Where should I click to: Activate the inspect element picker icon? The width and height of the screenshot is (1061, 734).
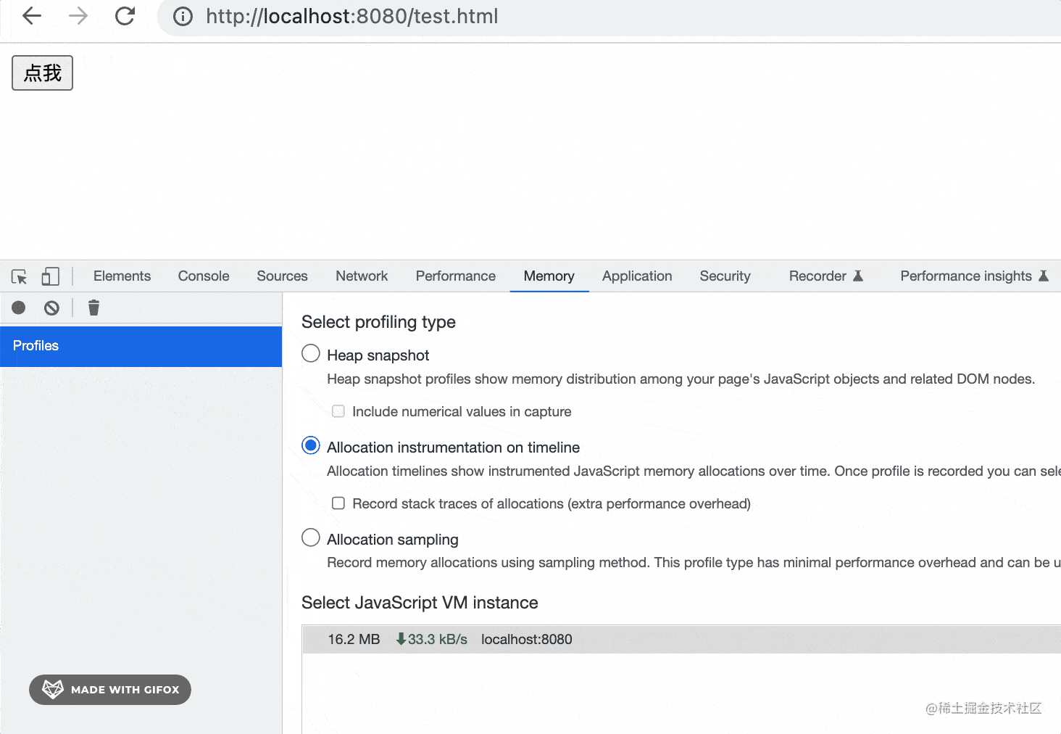(x=20, y=276)
